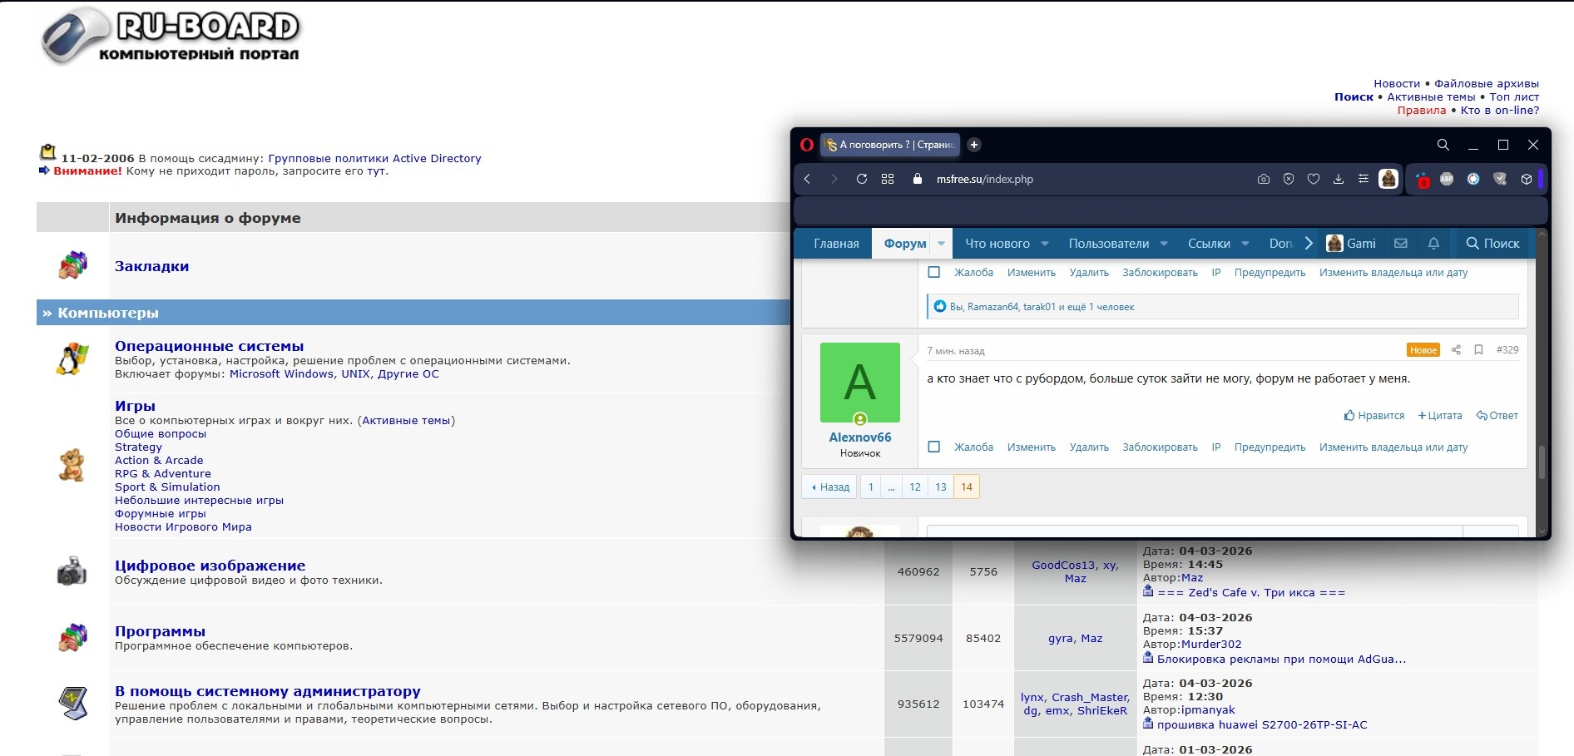Click the ABP extension icon
This screenshot has height=756, width=1574.
1447,179
